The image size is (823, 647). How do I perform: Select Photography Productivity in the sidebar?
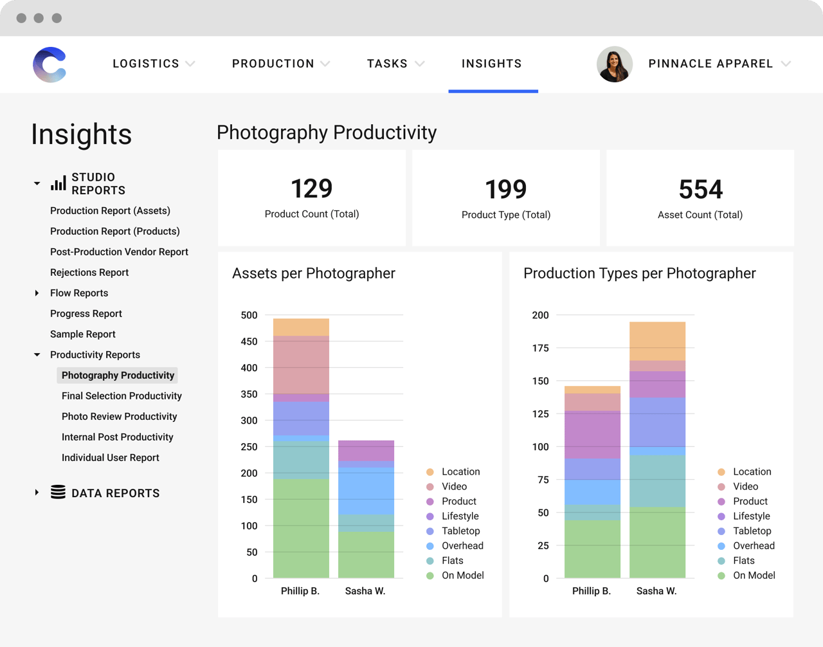(x=117, y=375)
